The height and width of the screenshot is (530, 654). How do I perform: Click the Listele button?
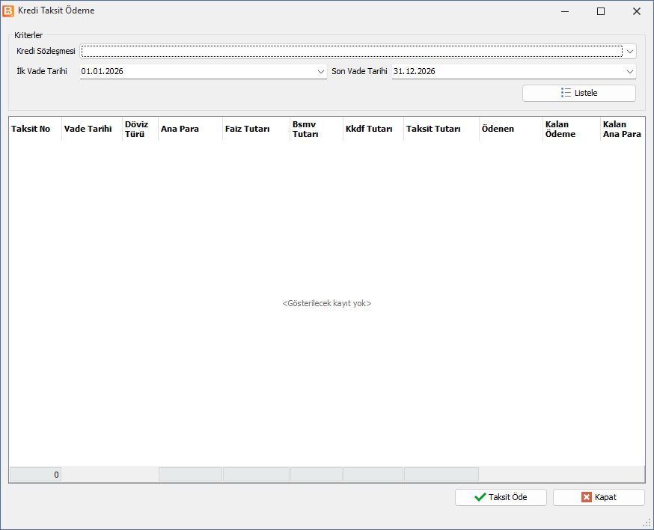click(579, 93)
